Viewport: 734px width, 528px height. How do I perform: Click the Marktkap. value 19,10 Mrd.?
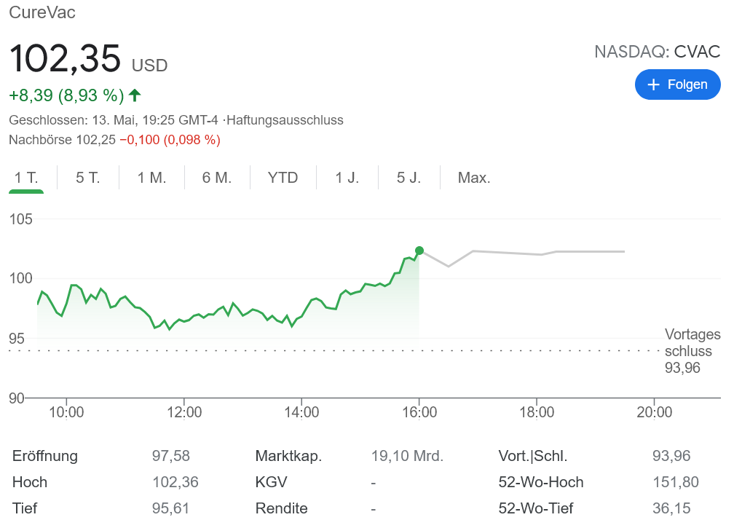407,457
